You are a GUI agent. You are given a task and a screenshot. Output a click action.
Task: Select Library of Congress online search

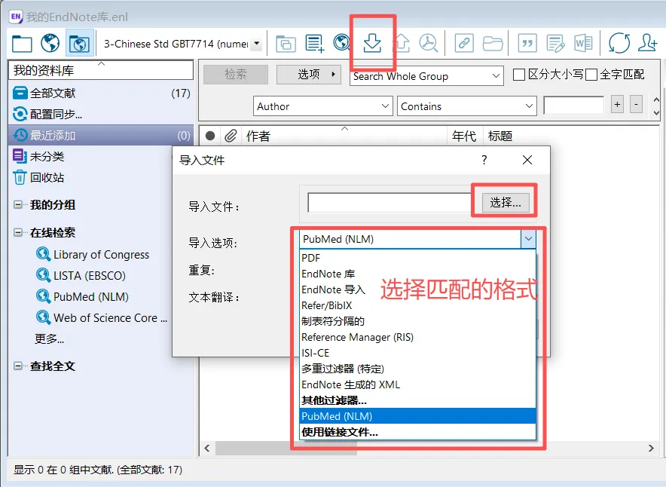point(93,254)
